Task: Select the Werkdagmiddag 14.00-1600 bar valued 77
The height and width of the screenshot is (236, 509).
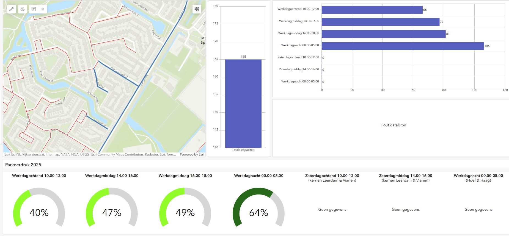Action: click(x=380, y=22)
